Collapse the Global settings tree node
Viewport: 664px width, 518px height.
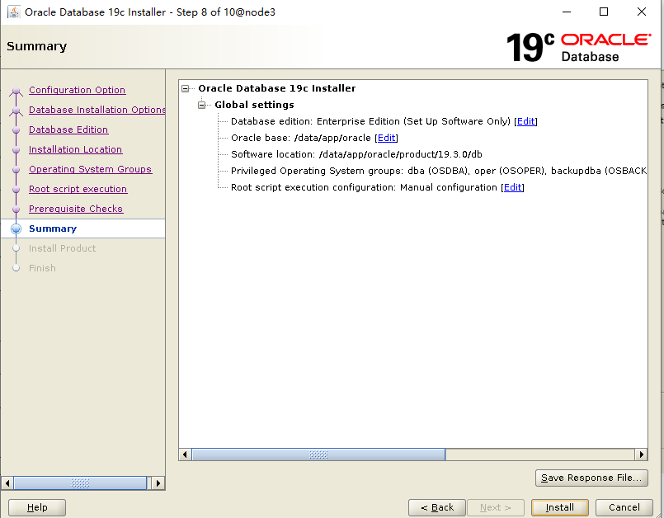(x=201, y=105)
